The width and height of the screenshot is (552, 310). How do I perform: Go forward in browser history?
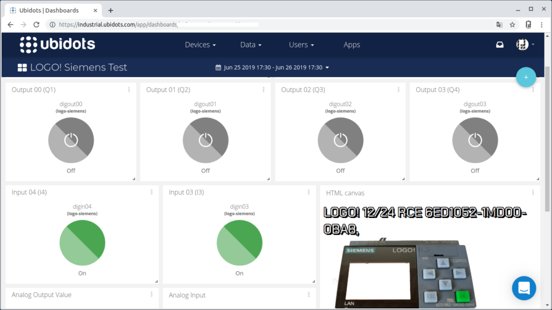click(23, 25)
